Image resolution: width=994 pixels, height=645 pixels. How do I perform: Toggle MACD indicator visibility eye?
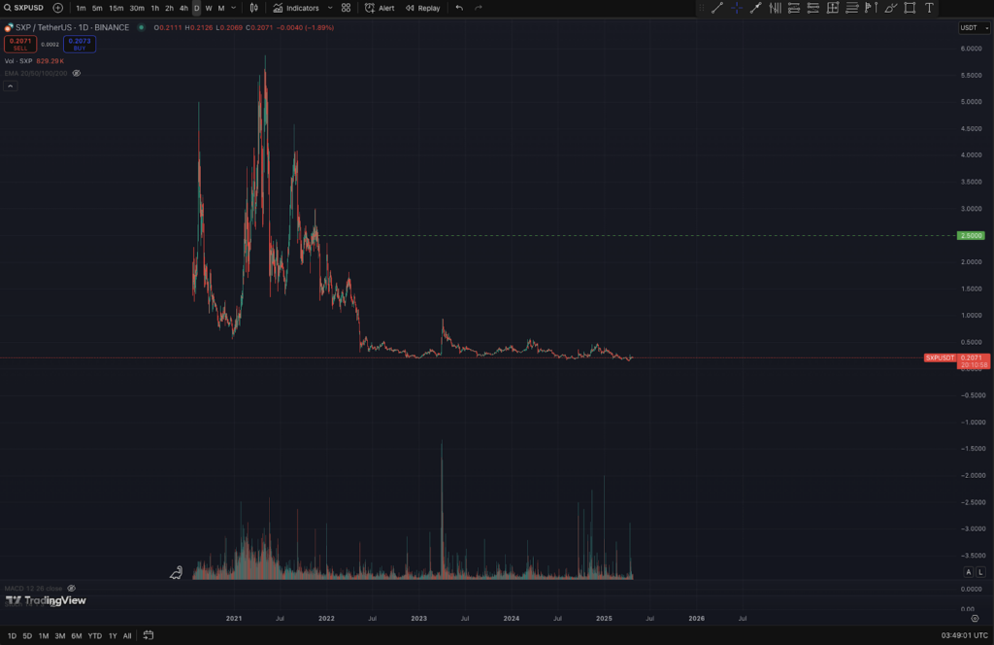[x=72, y=589]
